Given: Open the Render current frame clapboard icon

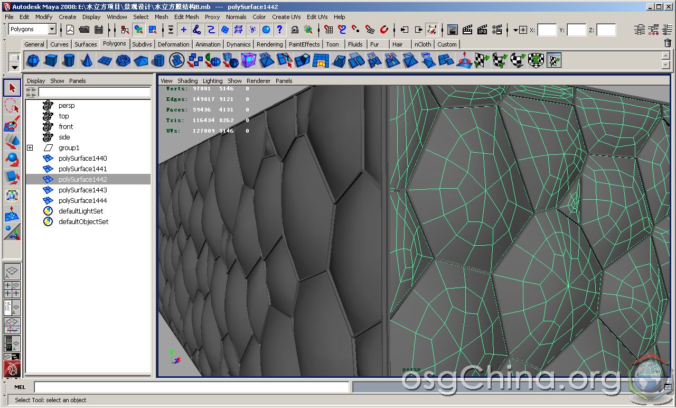Looking at the screenshot, I should tap(467, 30).
